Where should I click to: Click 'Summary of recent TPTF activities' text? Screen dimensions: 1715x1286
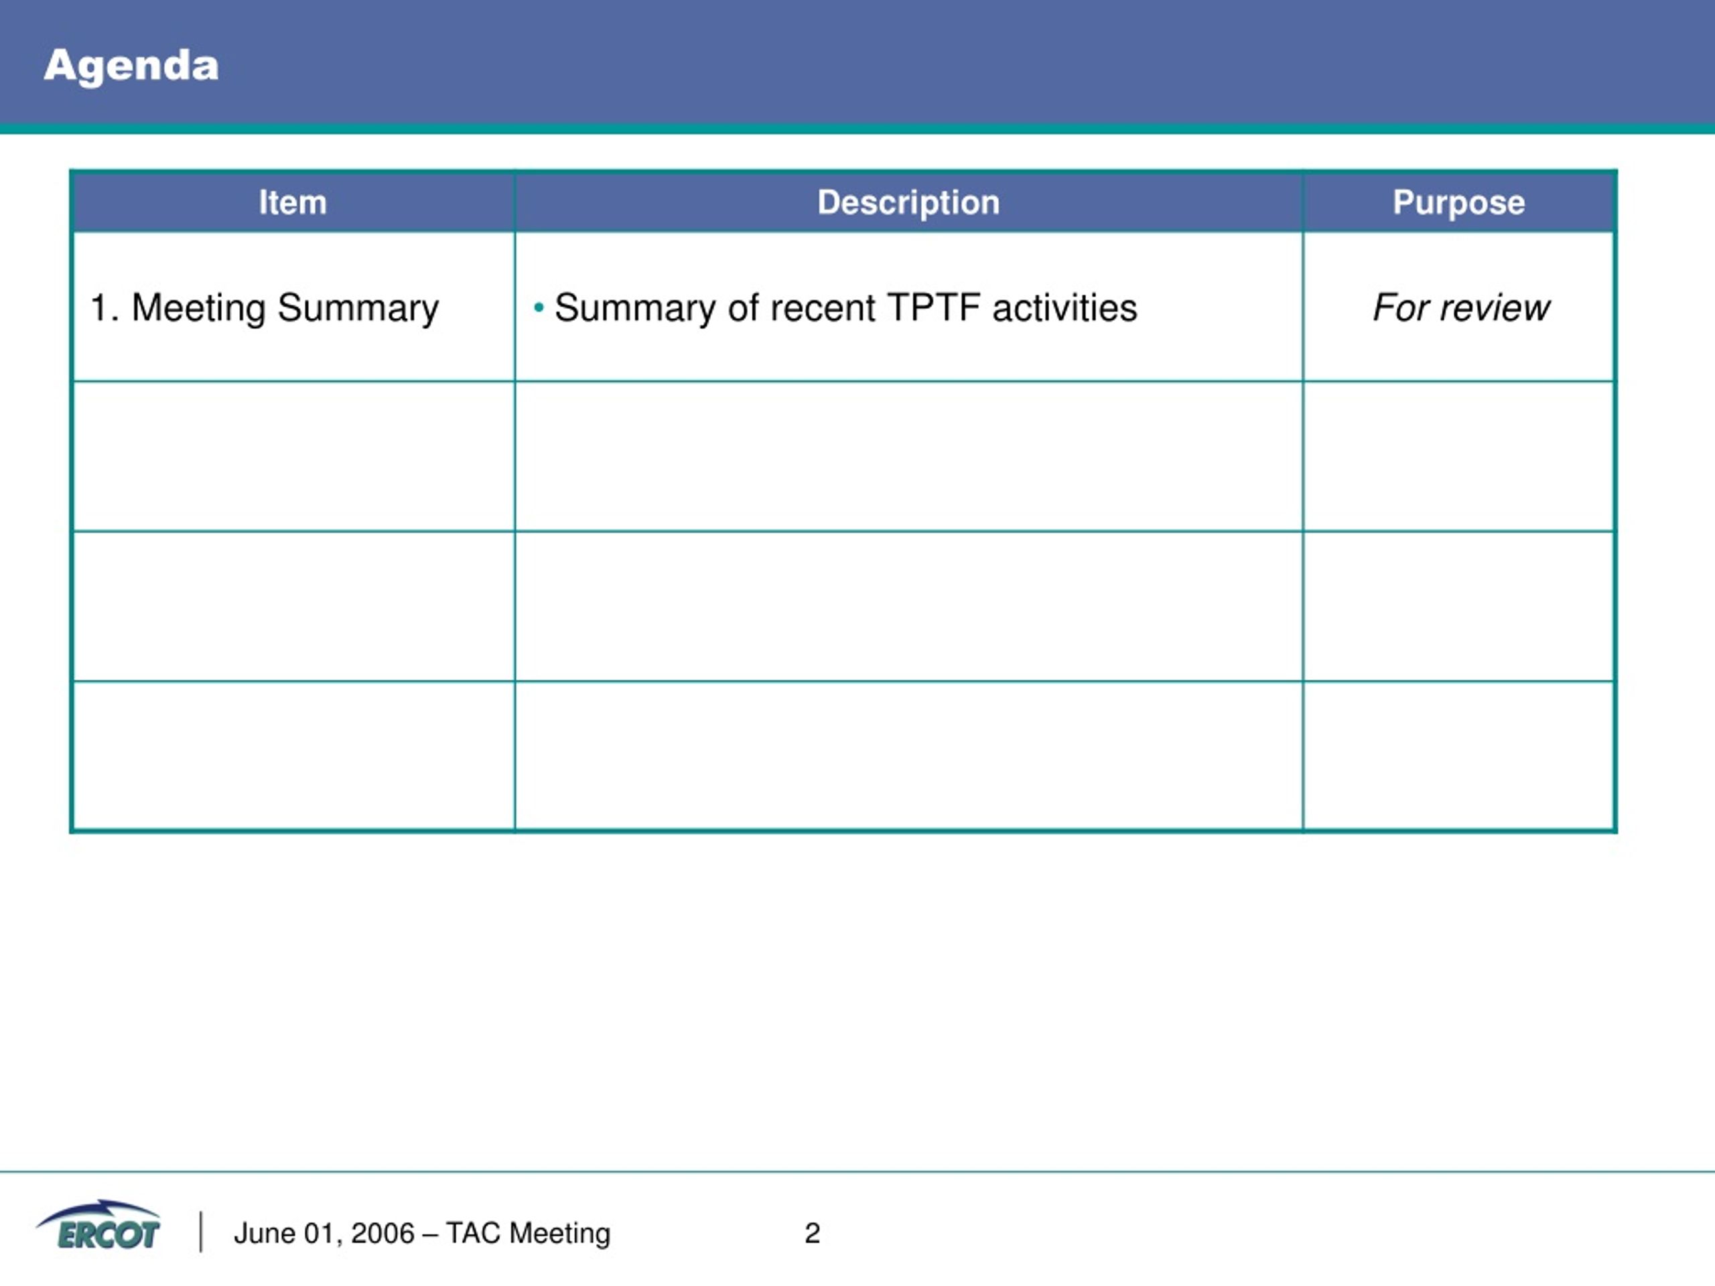tap(846, 307)
